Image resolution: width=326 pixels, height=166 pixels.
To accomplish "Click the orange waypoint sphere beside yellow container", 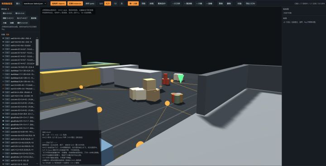I will [81, 87].
